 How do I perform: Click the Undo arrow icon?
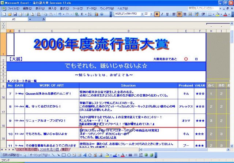coord(60,14)
